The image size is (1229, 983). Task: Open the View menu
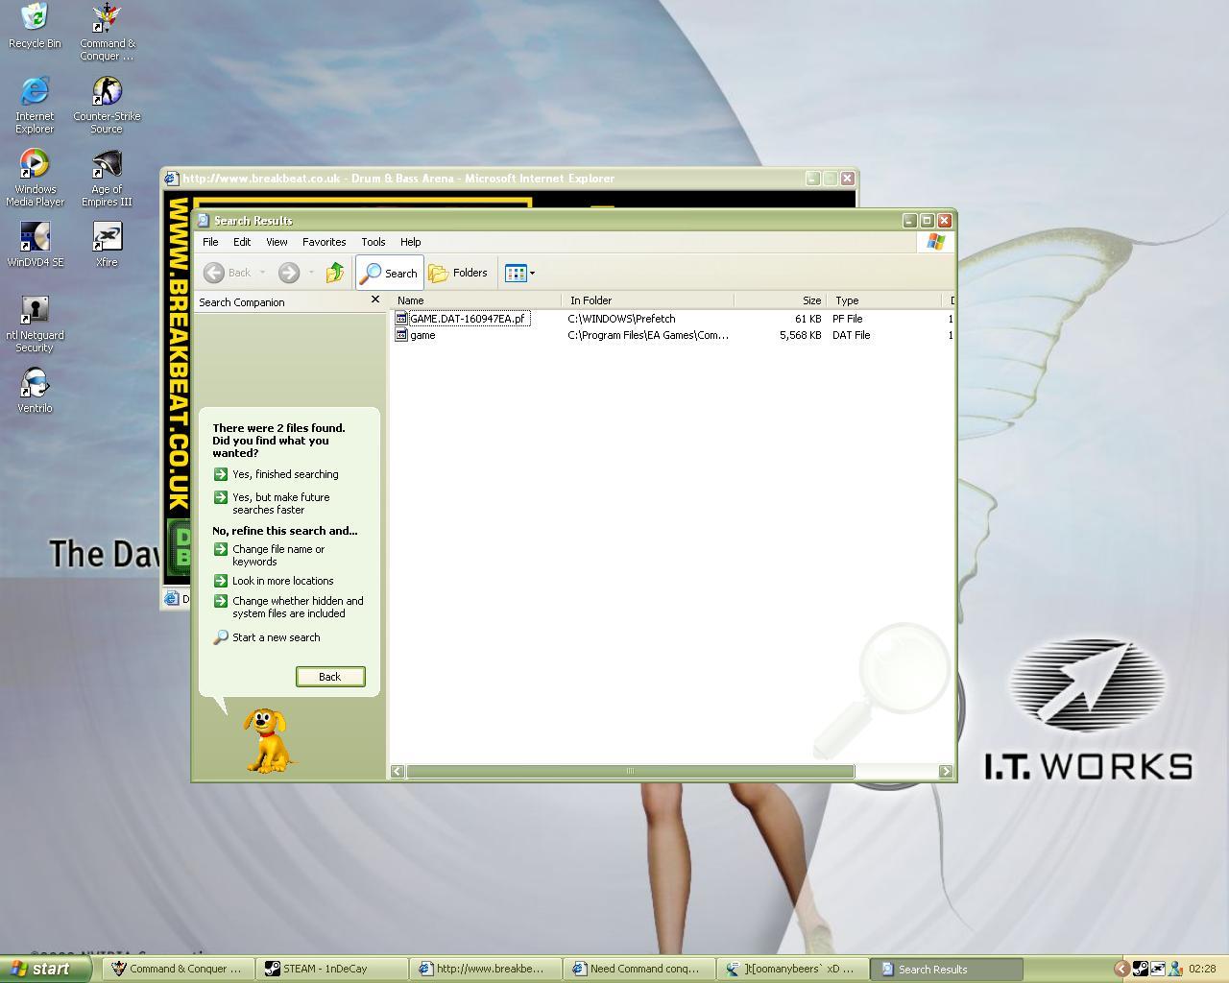[277, 242]
